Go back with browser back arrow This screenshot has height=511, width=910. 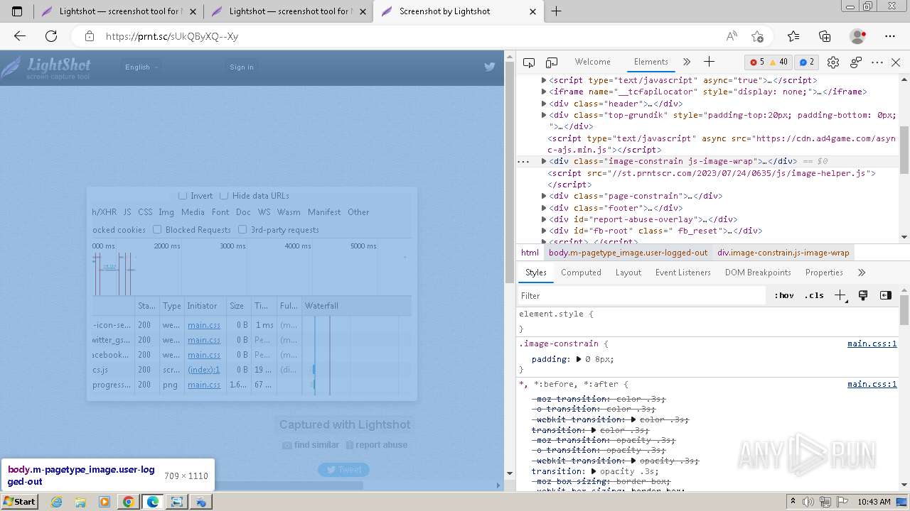pyautogui.click(x=19, y=36)
